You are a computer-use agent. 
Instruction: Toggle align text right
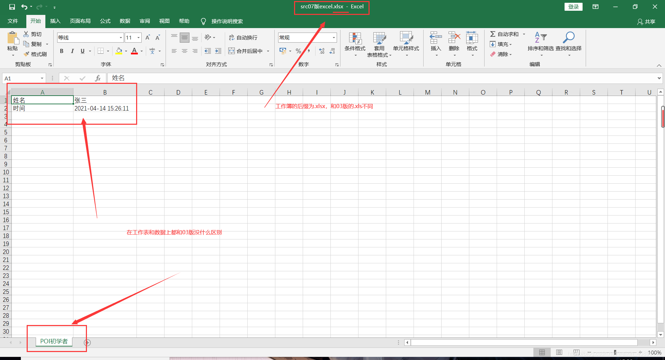coord(195,51)
